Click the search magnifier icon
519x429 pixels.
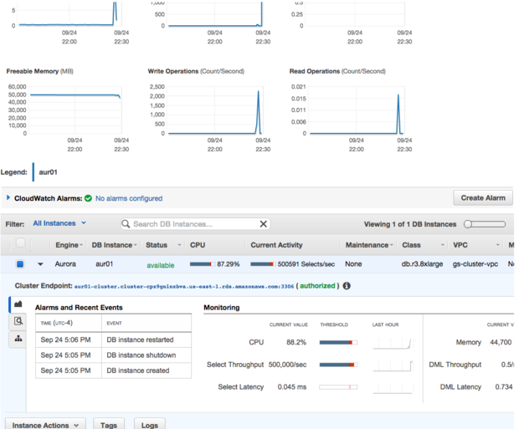pyautogui.click(x=126, y=224)
